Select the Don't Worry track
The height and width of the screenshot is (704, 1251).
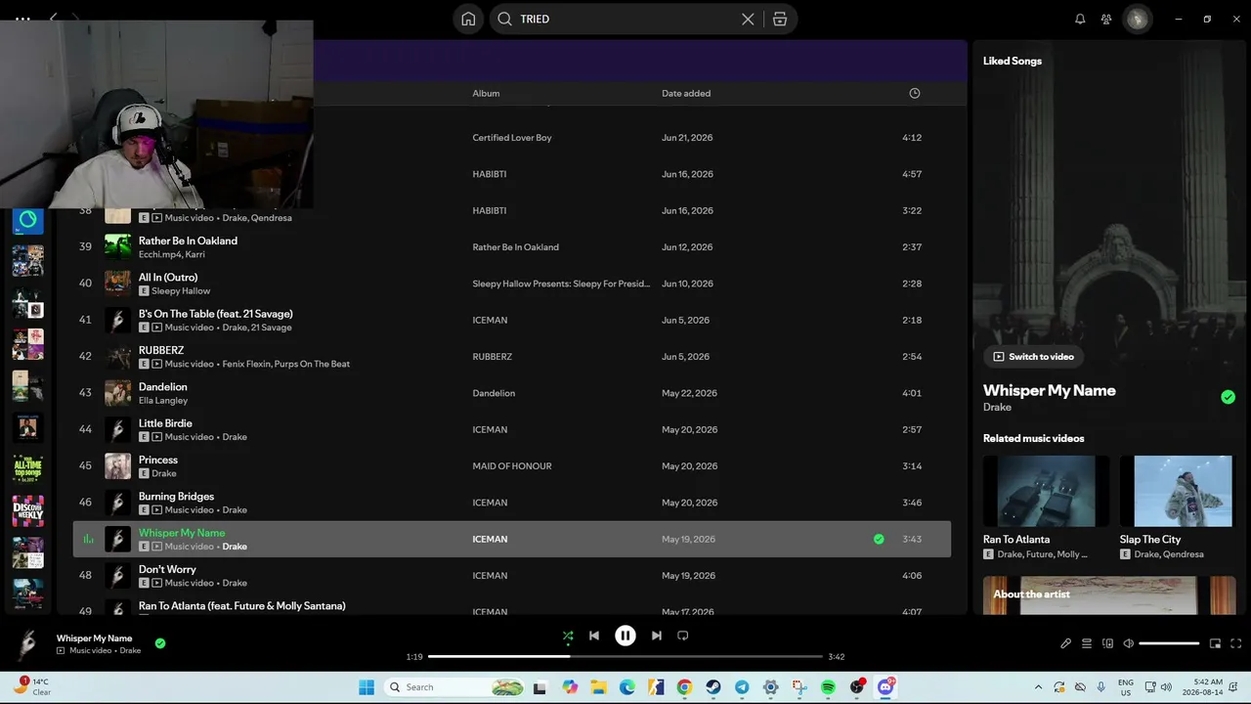pyautogui.click(x=167, y=569)
